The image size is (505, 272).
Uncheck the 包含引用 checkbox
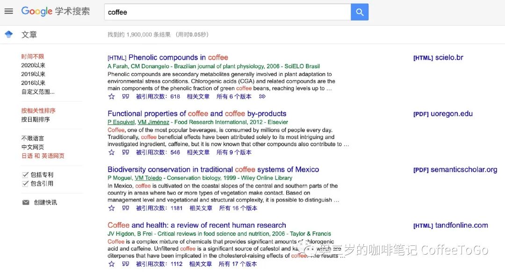coord(25,183)
